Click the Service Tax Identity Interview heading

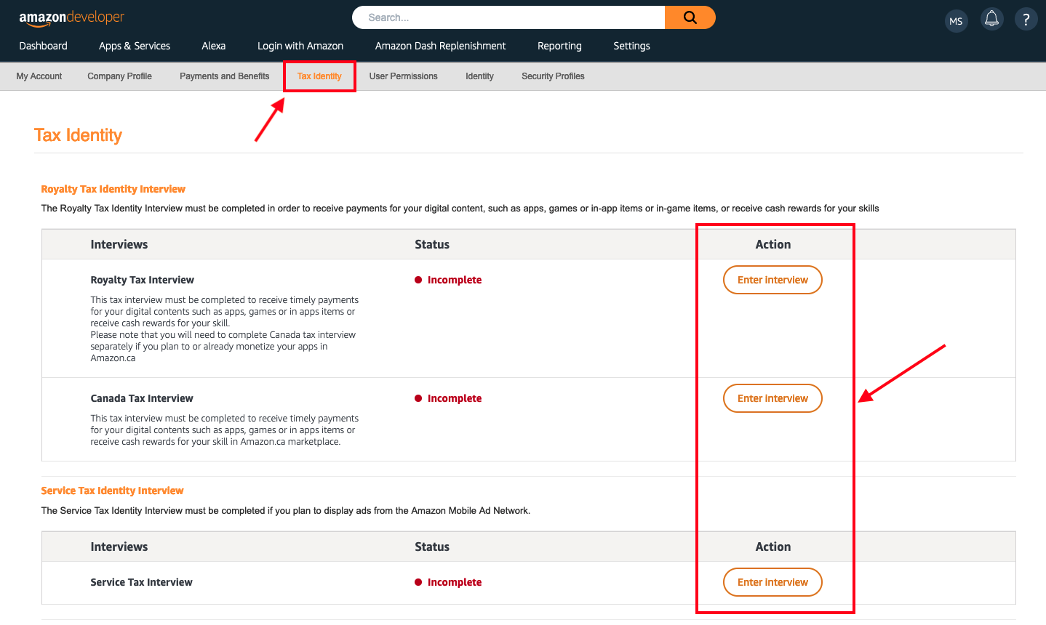[113, 491]
